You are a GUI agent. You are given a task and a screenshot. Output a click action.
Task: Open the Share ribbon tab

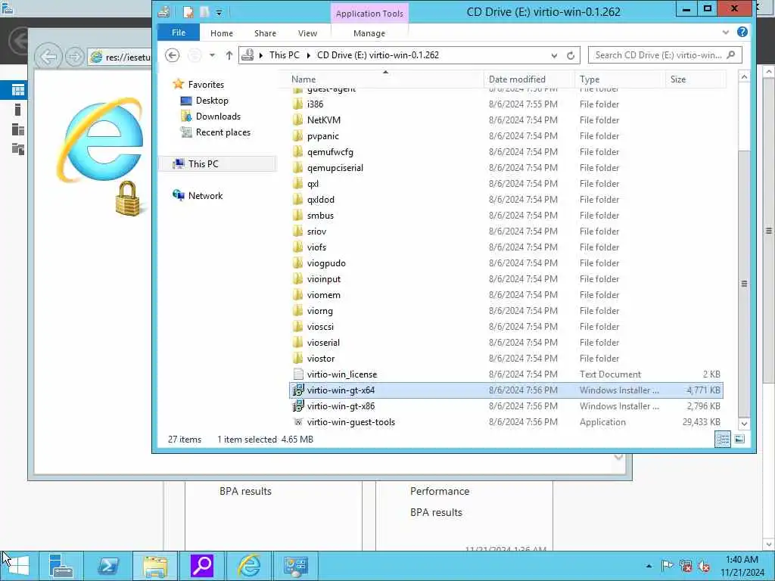(265, 33)
